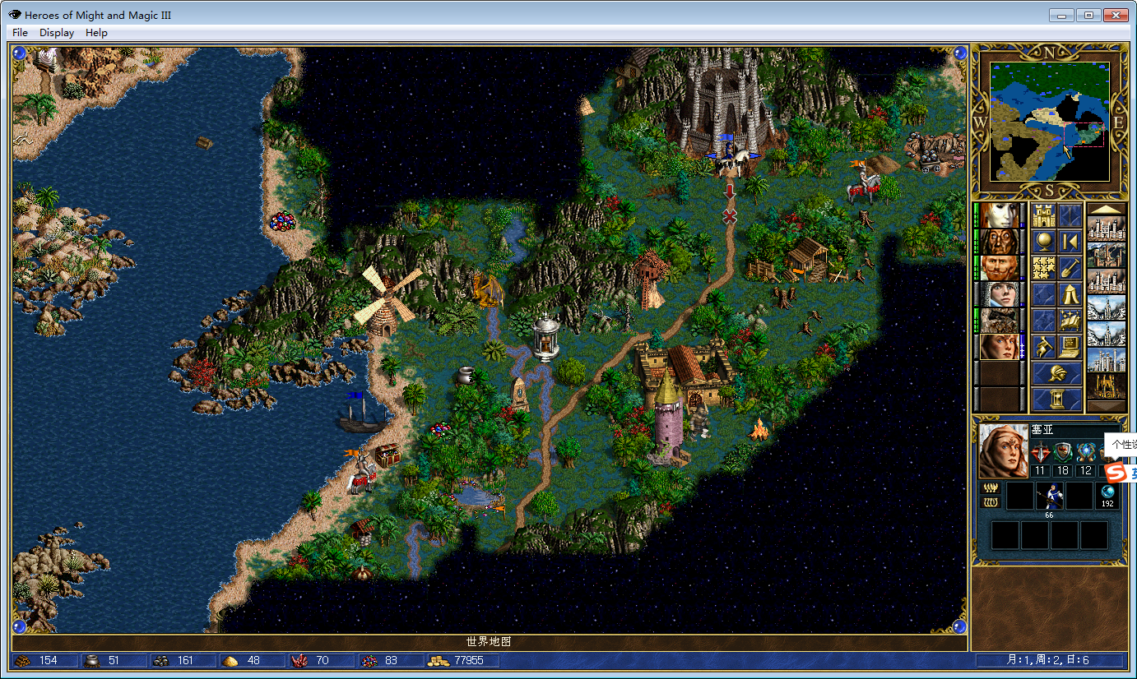Open the Kingdom Overview castle button
This screenshot has height=679, width=1137.
coord(1043,215)
